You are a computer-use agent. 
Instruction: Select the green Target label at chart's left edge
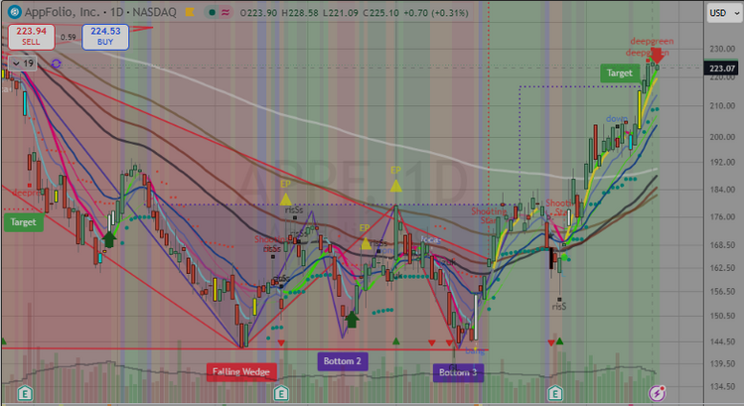tap(23, 222)
